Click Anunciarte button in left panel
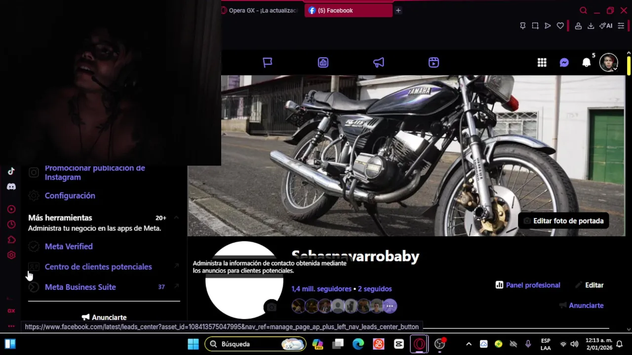 tap(104, 318)
